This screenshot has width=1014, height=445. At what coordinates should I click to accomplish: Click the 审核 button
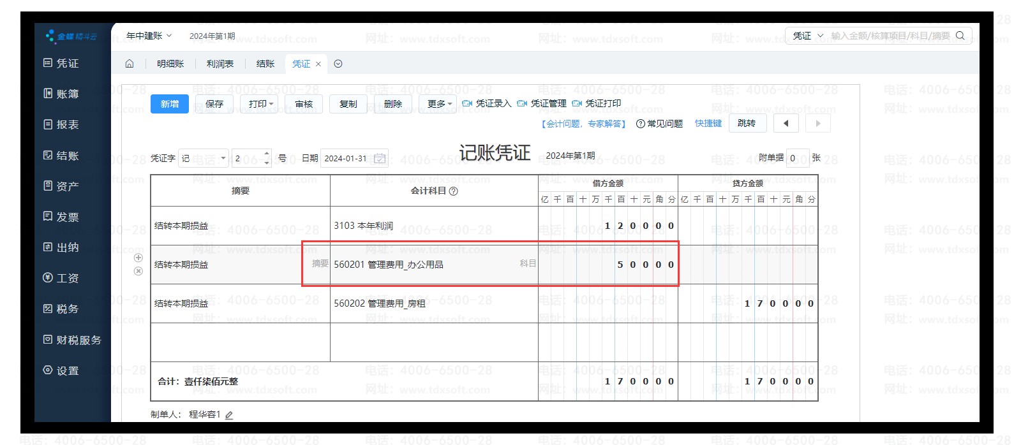[304, 104]
